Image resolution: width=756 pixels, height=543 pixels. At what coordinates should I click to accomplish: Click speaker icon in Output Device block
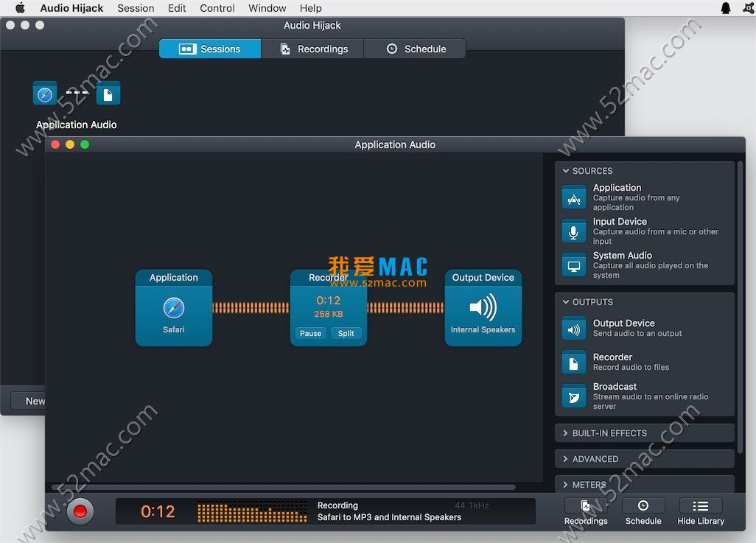coord(483,307)
